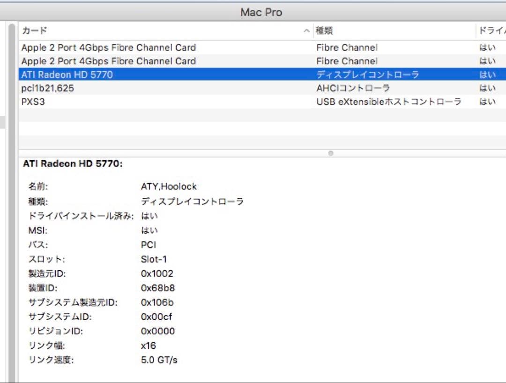Click はい in the PXS3 driver column

click(487, 101)
